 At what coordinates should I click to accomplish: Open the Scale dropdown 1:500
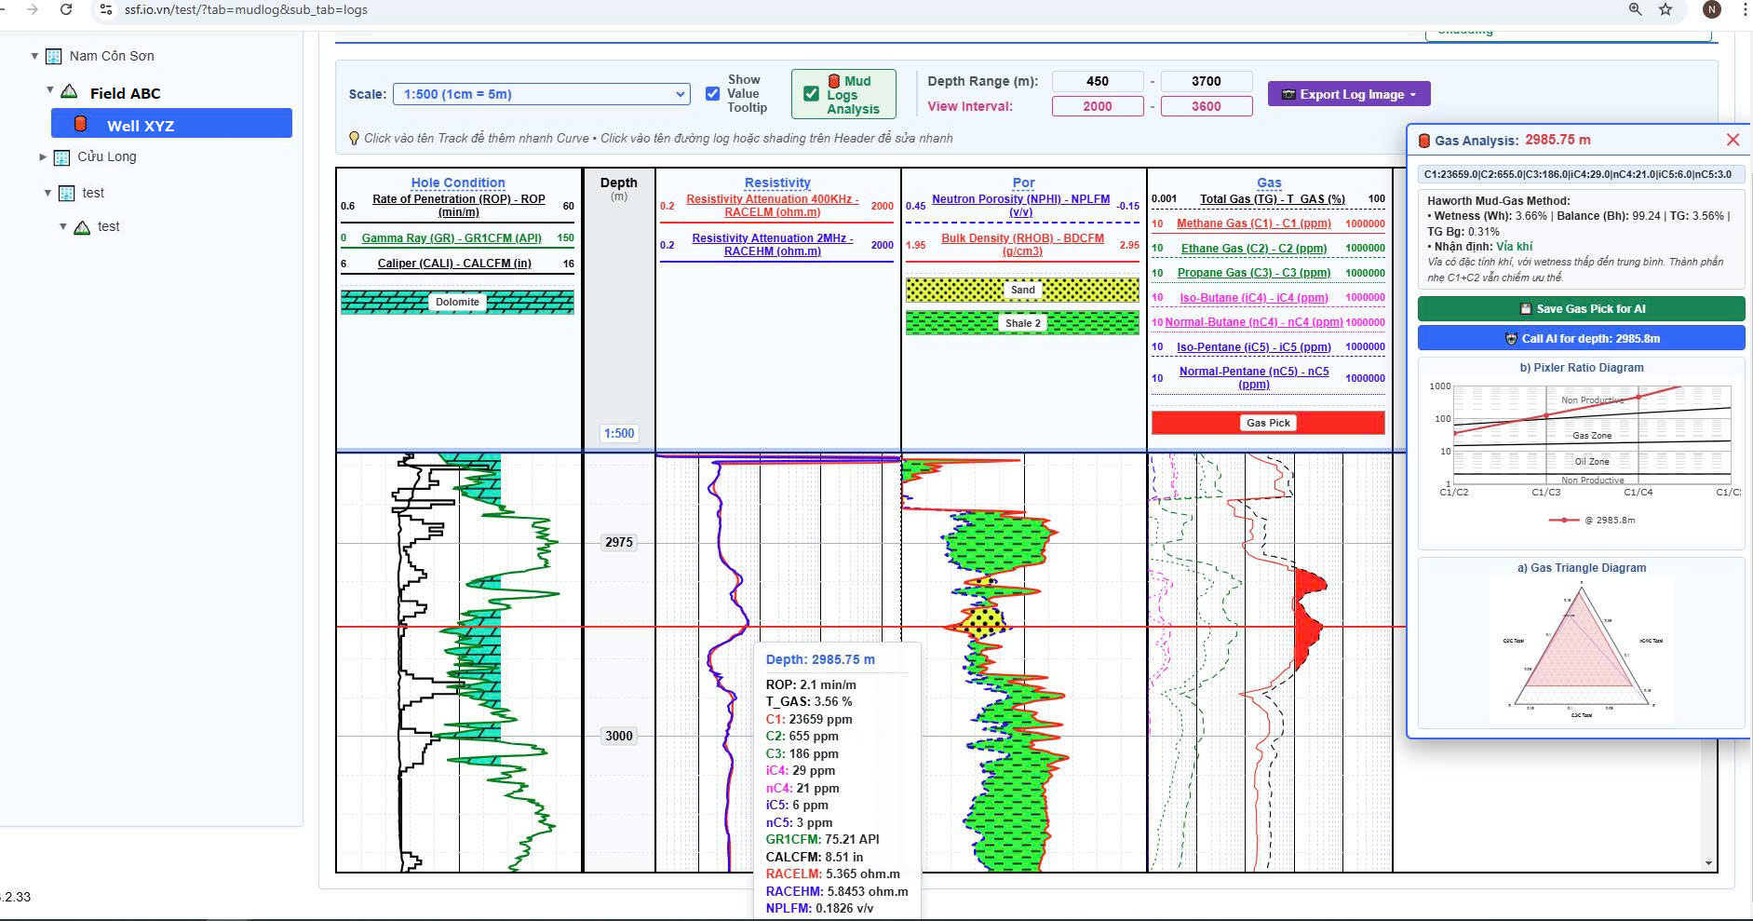[542, 94]
